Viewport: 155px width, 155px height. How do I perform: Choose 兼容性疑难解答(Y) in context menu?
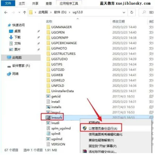click(101, 140)
